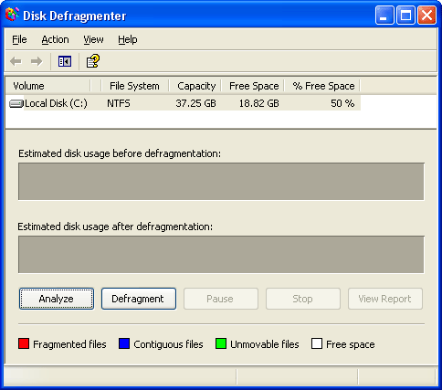
Task: Click the Back arrow toolbar icon
Action: point(16,61)
